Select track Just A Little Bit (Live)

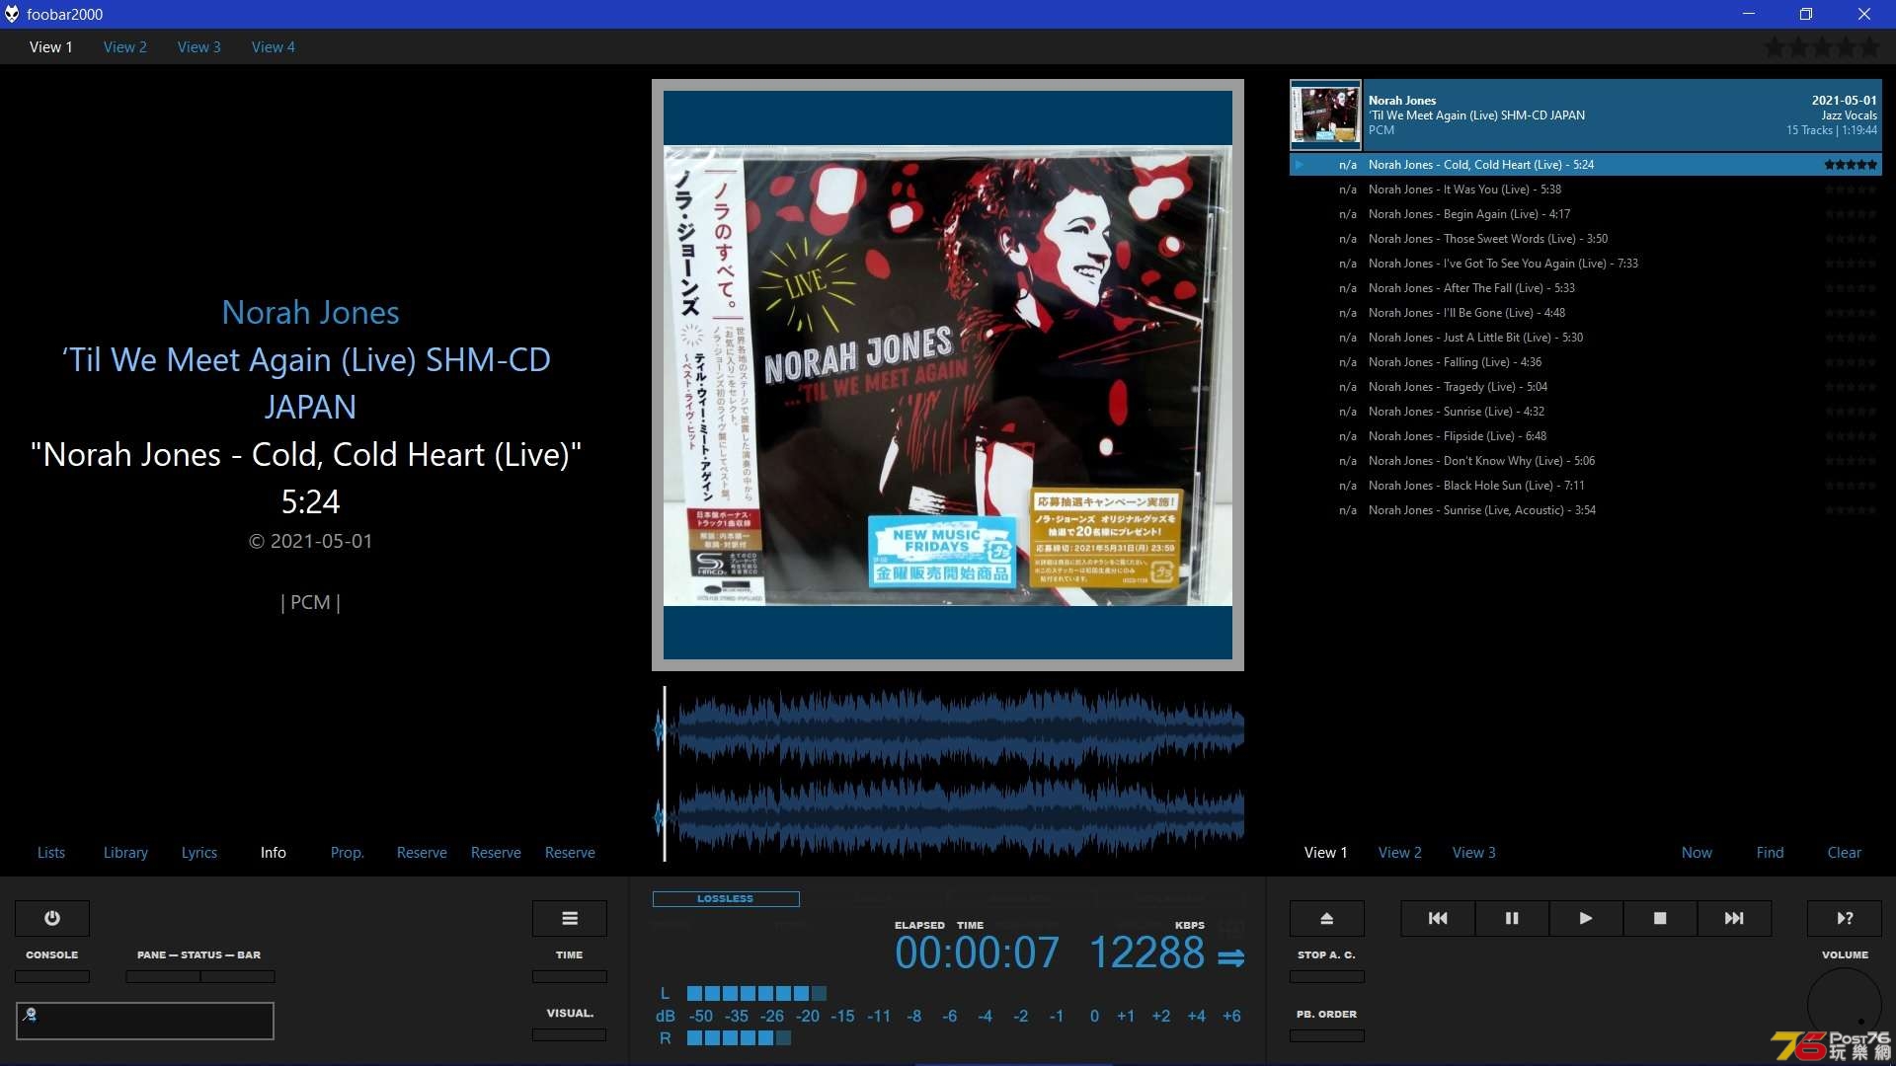click(x=1586, y=338)
